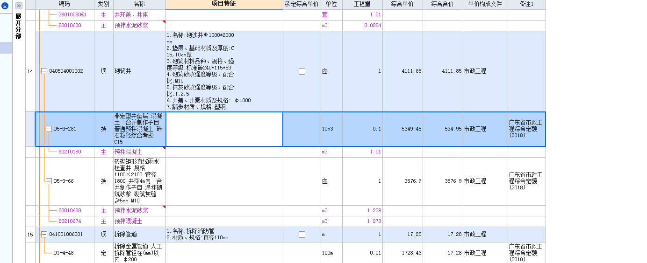Viewport: 647px width, 263px height.
Task: Click 类别 cell 换 in D5-3-66 row
Action: 104,181
